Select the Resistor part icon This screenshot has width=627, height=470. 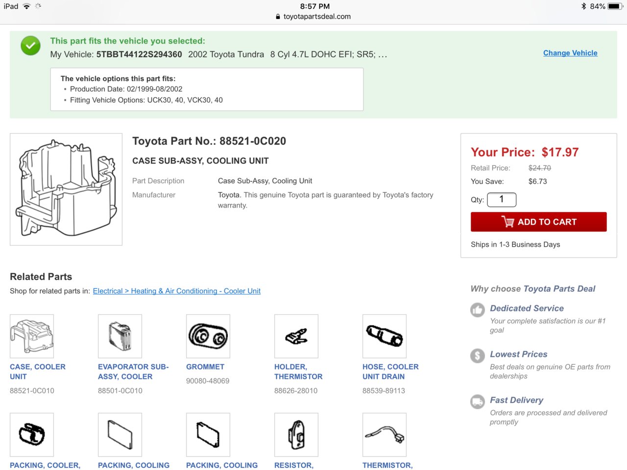click(x=296, y=435)
